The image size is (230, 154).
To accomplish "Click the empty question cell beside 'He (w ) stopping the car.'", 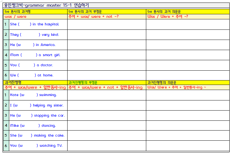I will pos(188,115).
